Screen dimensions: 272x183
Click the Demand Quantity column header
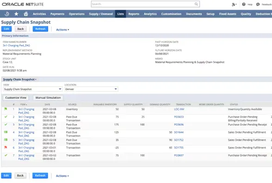tap(160, 104)
